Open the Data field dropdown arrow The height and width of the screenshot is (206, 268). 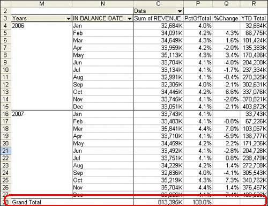click(x=180, y=11)
